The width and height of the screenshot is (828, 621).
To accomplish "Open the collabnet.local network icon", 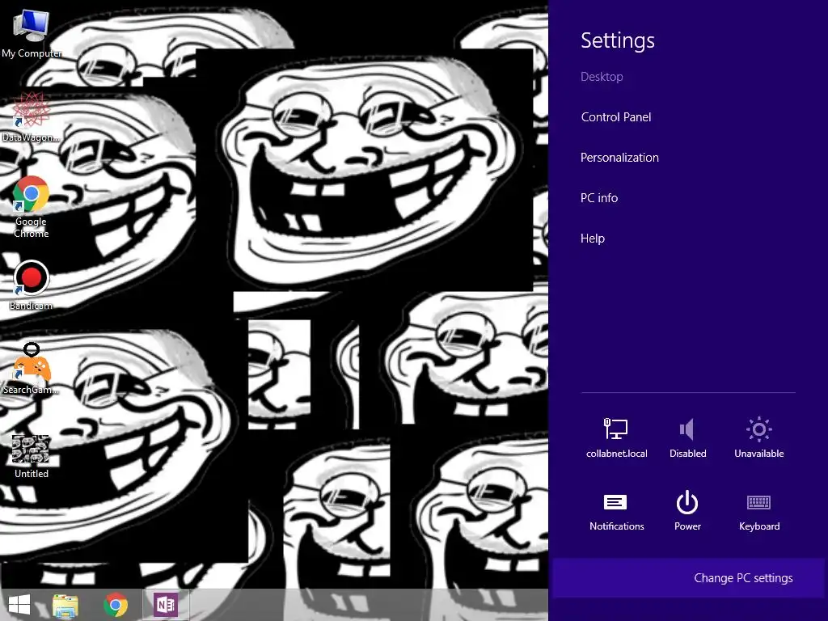I will coord(616,437).
